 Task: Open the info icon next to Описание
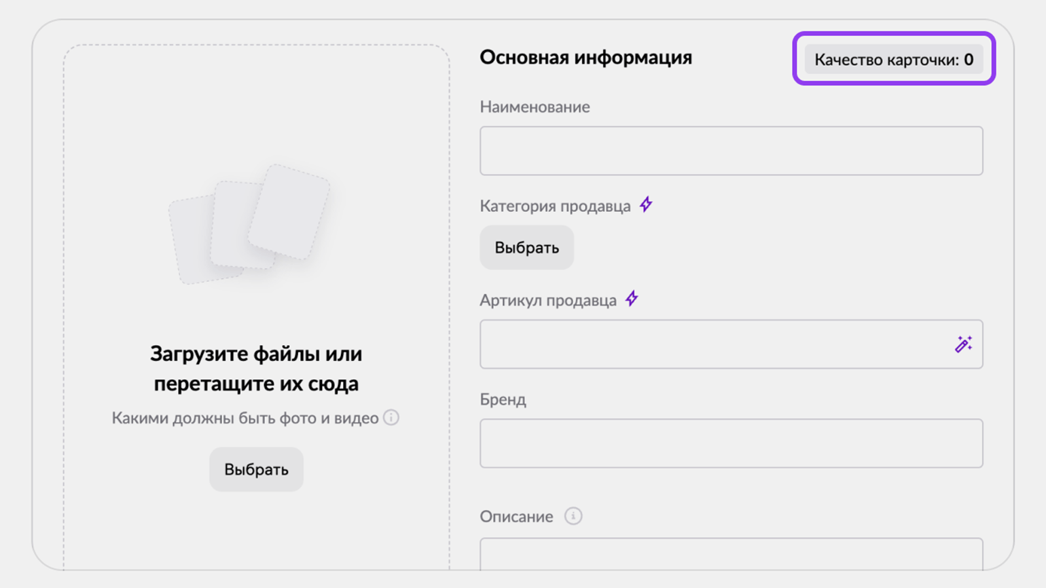573,516
